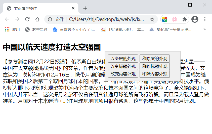The image size is (212, 134).
Task: Click the text 这些都属于中国的探月计划
Action: (164, 101)
